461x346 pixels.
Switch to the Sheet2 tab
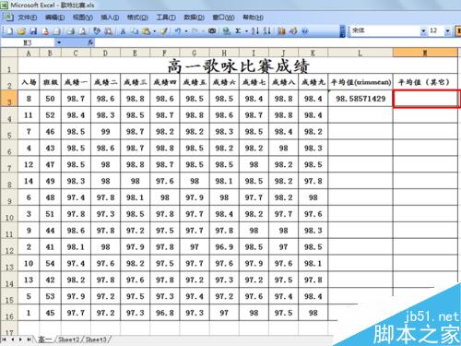tap(69, 340)
